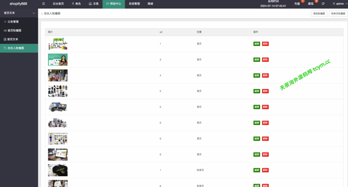The width and height of the screenshot is (348, 187).
Task: Delete the electronics devices banner row
Action: [x=265, y=107]
